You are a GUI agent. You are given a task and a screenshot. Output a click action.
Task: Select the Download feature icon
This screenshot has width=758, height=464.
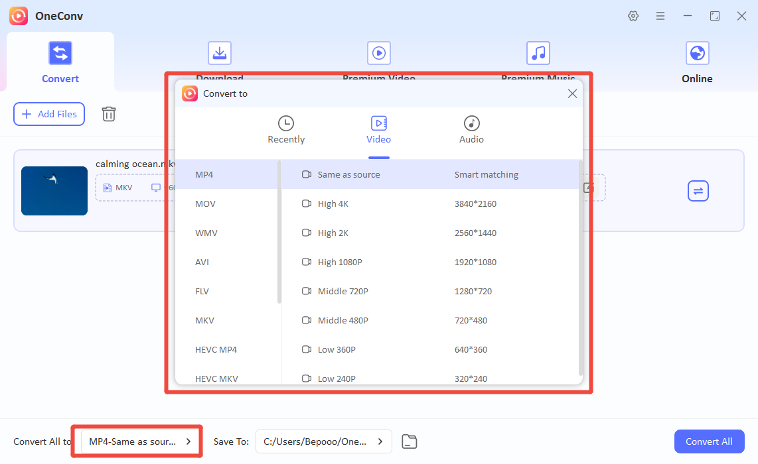point(219,52)
